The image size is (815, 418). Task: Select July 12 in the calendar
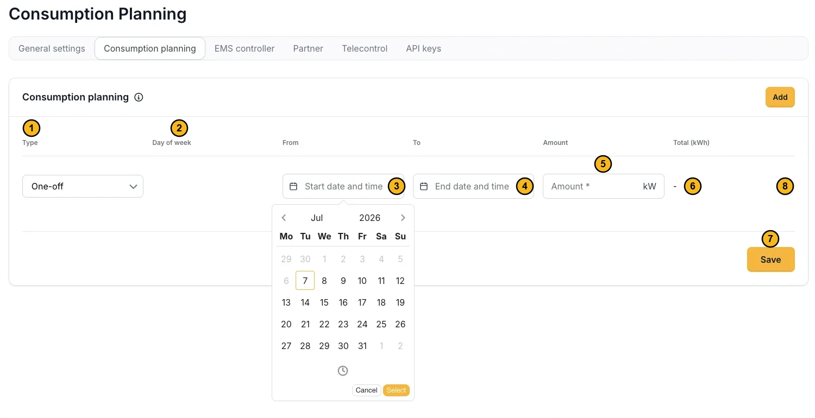[x=400, y=281]
